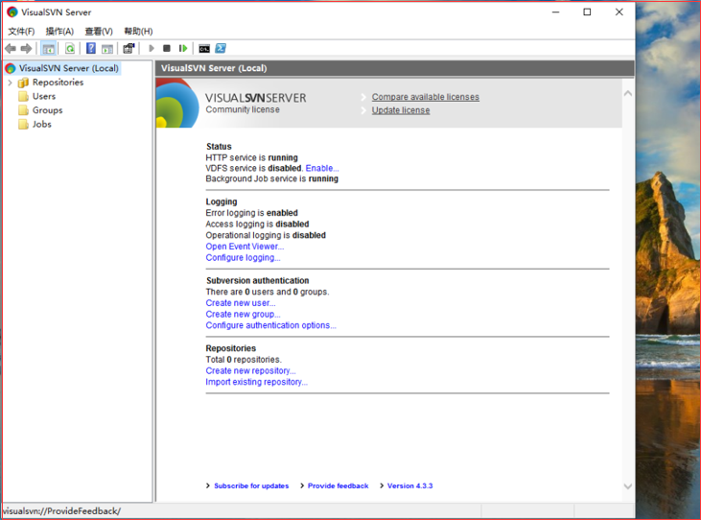The width and height of the screenshot is (701, 520).
Task: Click 'Error logging is enabled' text
Action: (x=251, y=213)
